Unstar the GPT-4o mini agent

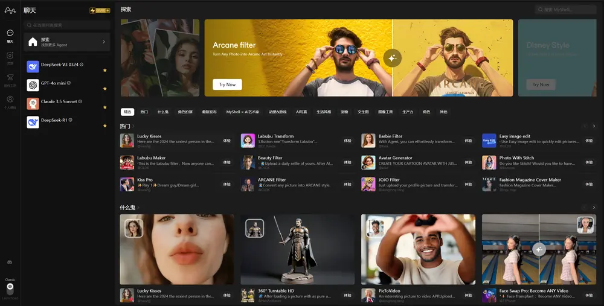click(104, 89)
